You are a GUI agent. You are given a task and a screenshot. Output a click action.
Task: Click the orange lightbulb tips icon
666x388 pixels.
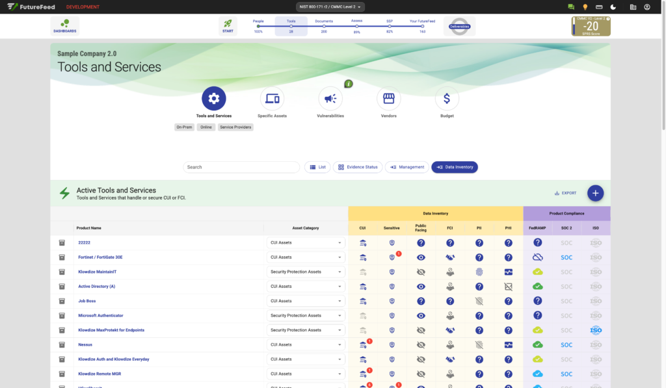pyautogui.click(x=585, y=6)
